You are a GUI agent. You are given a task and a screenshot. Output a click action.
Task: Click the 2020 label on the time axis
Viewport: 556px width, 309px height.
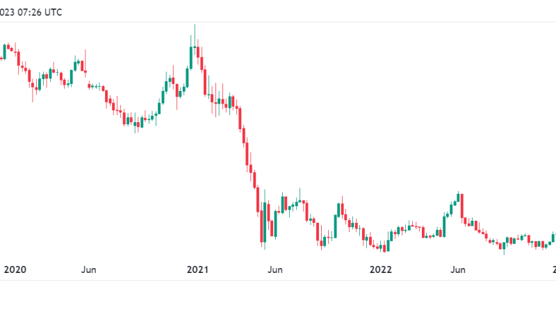15,269
